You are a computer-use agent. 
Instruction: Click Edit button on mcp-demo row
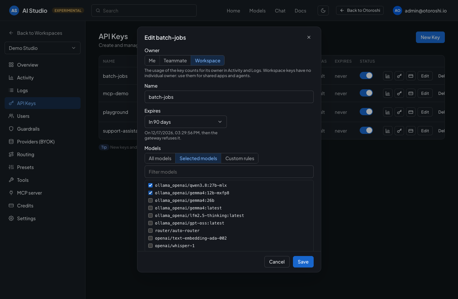point(425,93)
